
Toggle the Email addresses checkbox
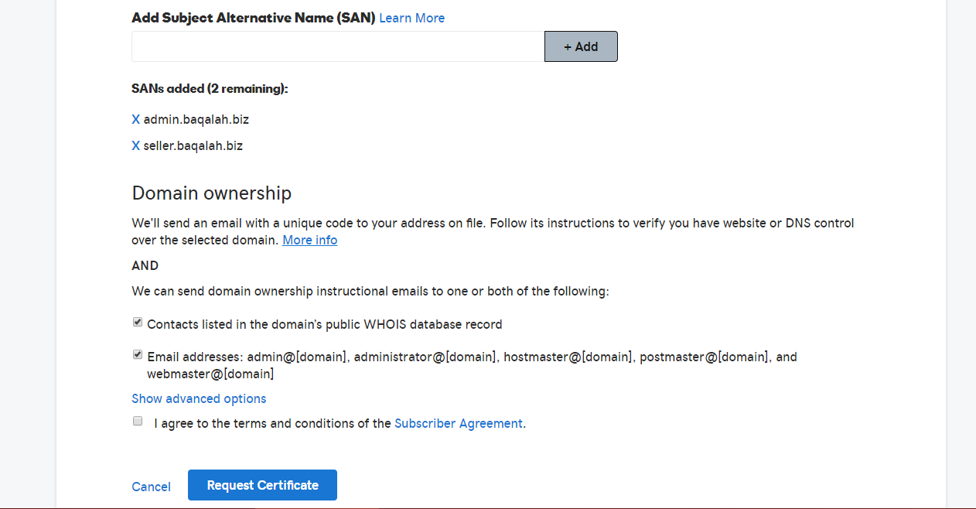(138, 355)
